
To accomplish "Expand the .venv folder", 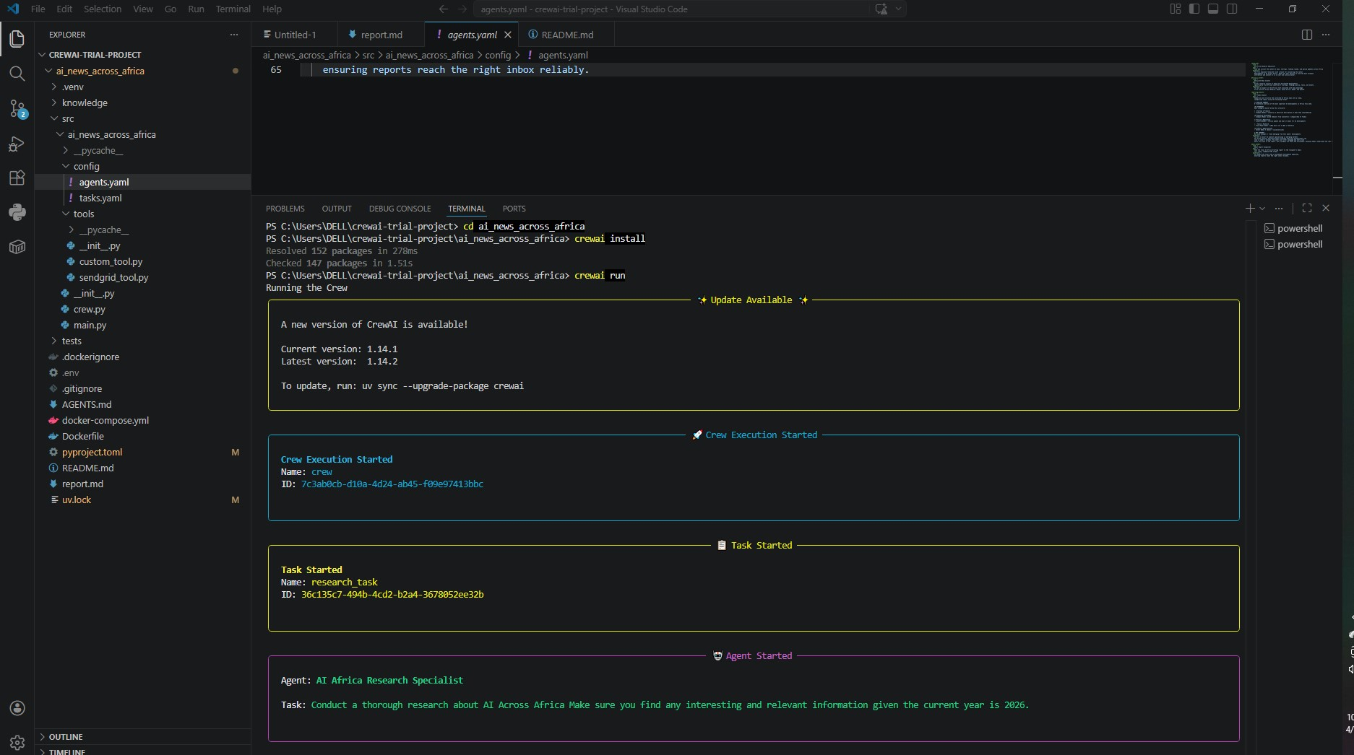I will (x=73, y=87).
